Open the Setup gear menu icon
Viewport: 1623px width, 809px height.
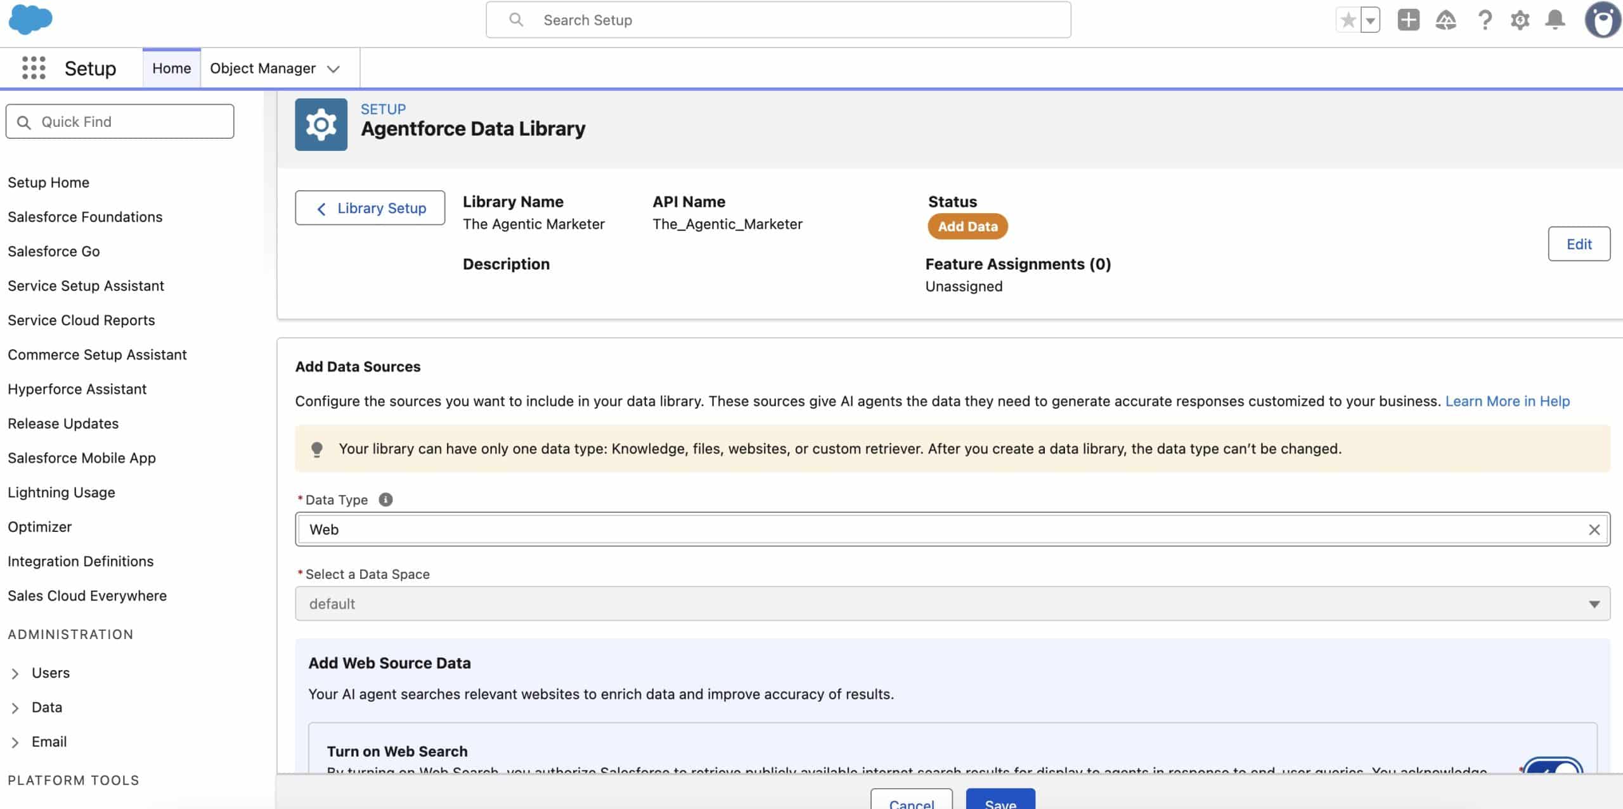point(1520,20)
